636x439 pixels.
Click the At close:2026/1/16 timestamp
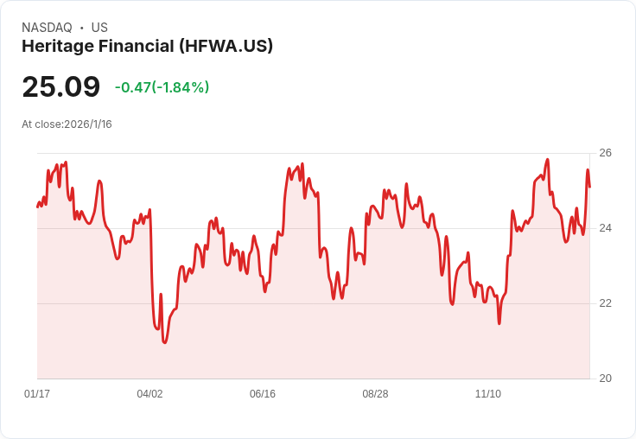click(x=67, y=124)
